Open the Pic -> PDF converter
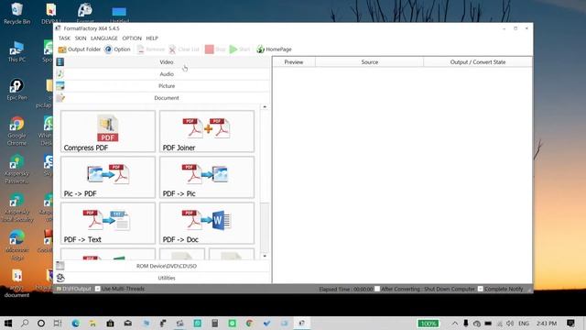 click(x=108, y=177)
